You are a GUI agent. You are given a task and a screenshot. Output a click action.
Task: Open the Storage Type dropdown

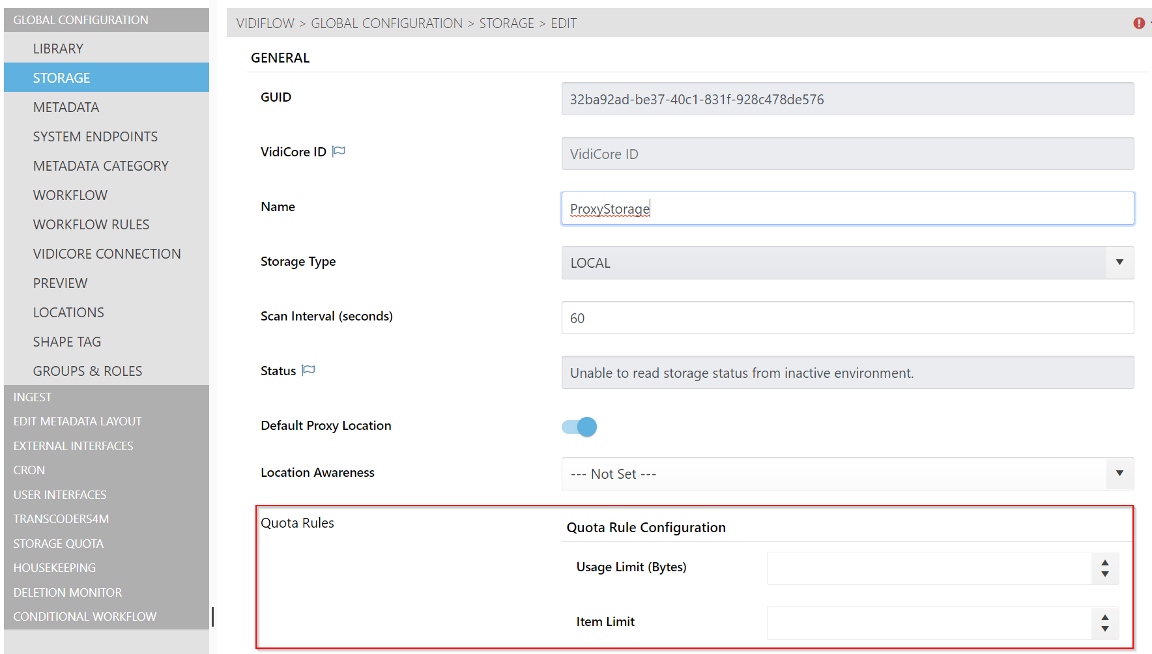coord(847,263)
